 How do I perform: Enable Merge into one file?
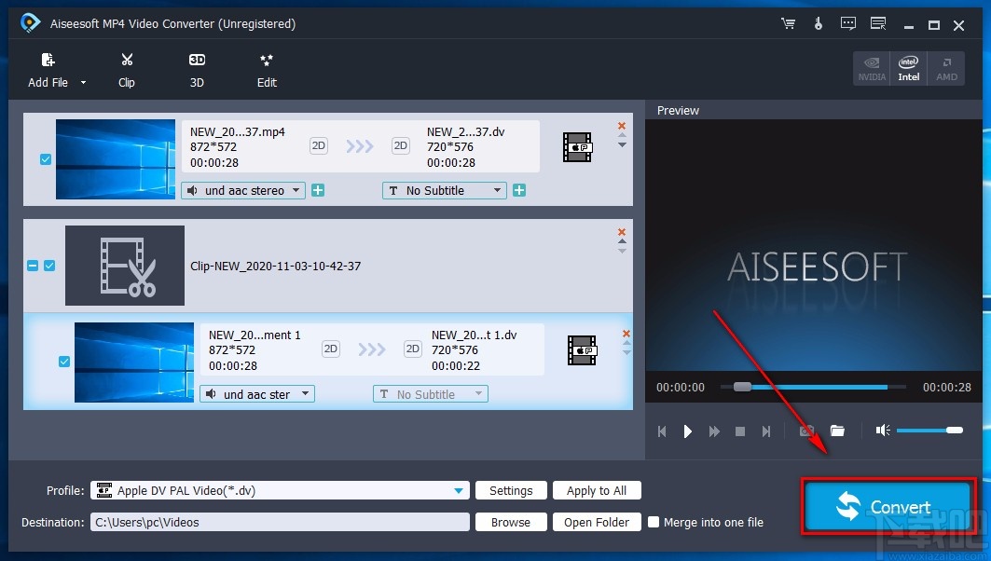654,522
